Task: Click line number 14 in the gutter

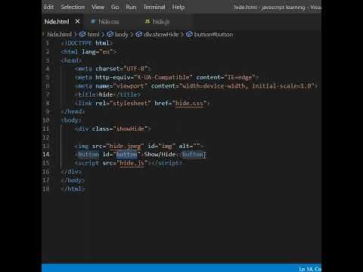Action: [x=46, y=154]
